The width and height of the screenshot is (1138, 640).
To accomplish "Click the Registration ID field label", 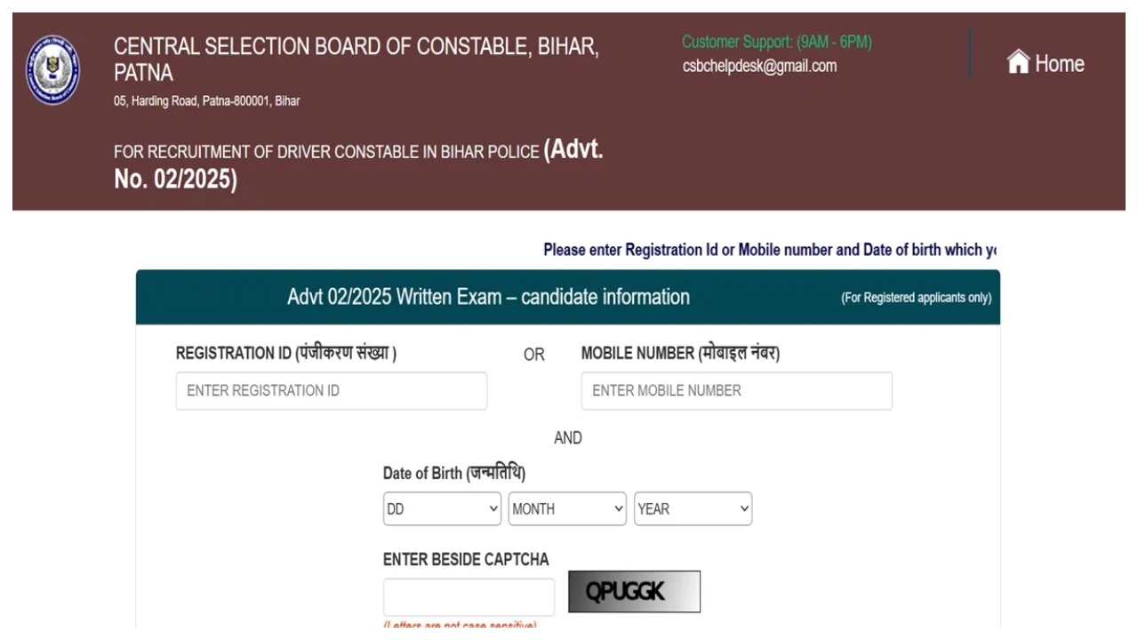I will (286, 354).
